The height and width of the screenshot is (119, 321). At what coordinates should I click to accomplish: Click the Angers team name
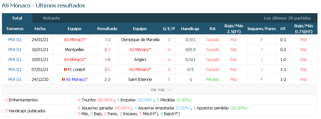point(140,60)
